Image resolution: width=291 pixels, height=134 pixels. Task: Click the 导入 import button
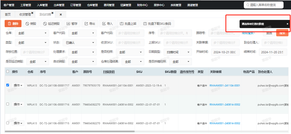[107, 24]
